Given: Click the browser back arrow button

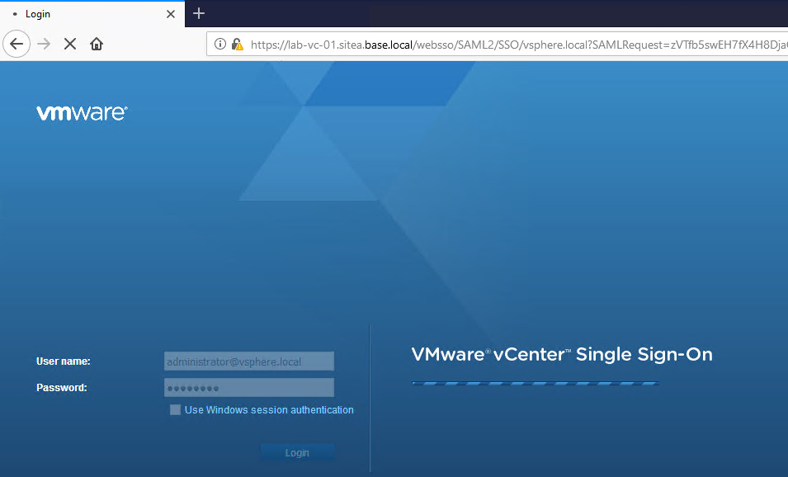Looking at the screenshot, I should (17, 44).
